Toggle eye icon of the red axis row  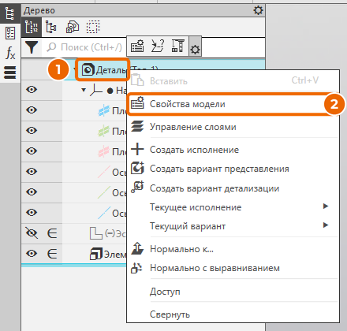coord(32,171)
